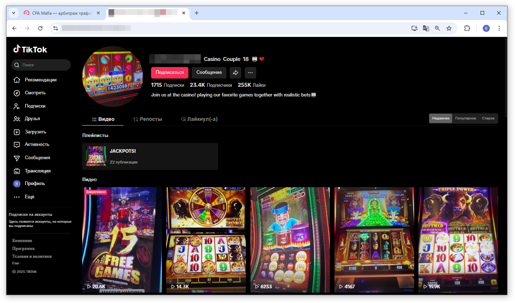
Task: Open the JACKPOTS! playlist
Action: pyautogui.click(x=150, y=156)
